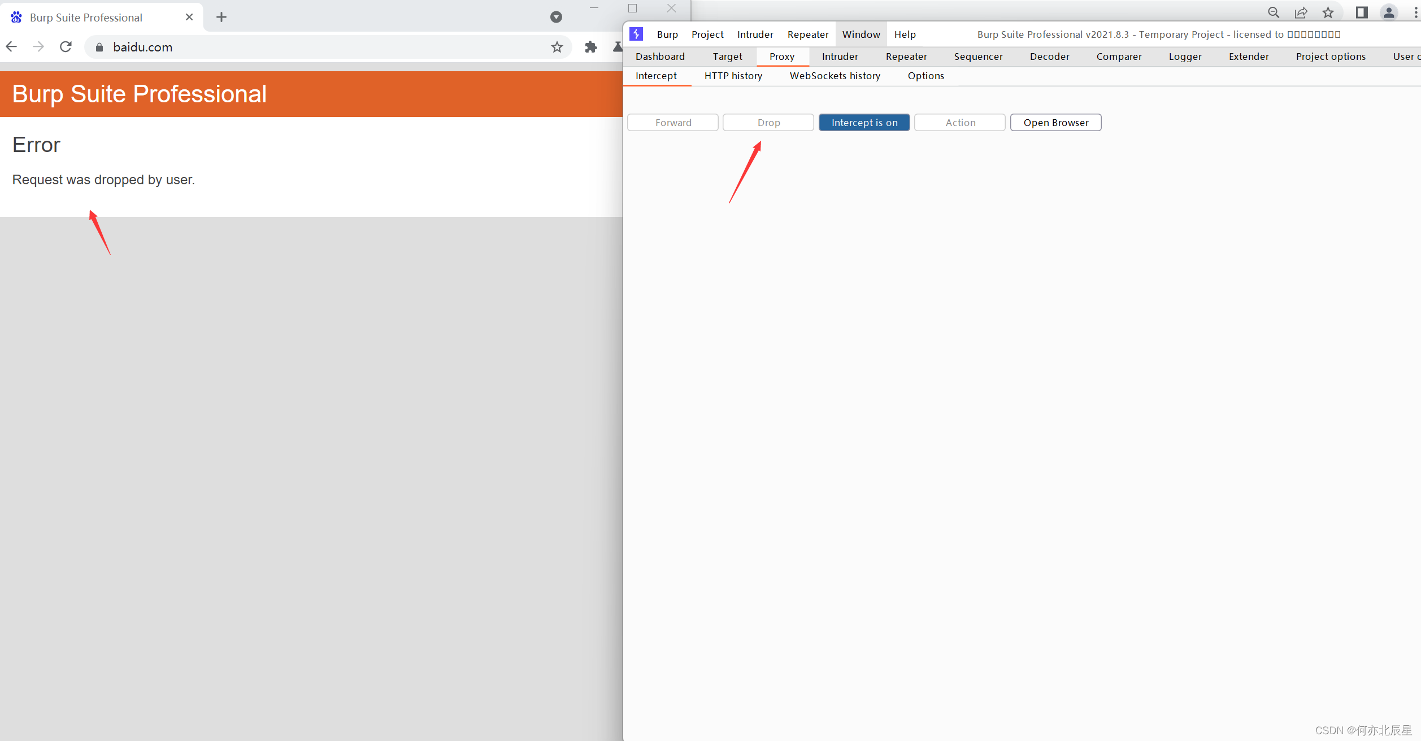
Task: Switch to the Repeater tool tab
Action: coord(906,57)
